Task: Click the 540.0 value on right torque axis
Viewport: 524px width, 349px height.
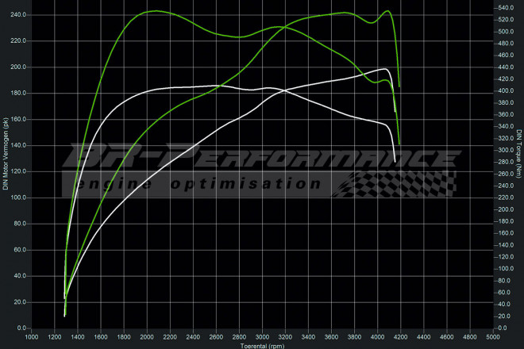Action: point(508,8)
